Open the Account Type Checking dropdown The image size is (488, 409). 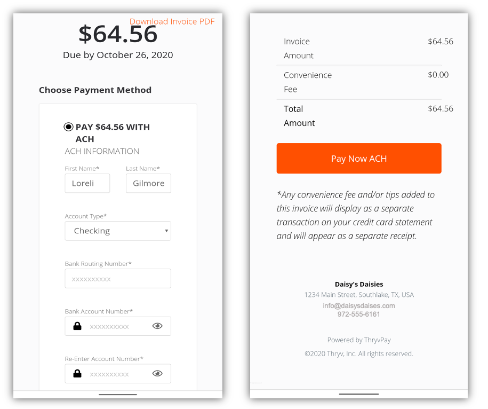118,231
